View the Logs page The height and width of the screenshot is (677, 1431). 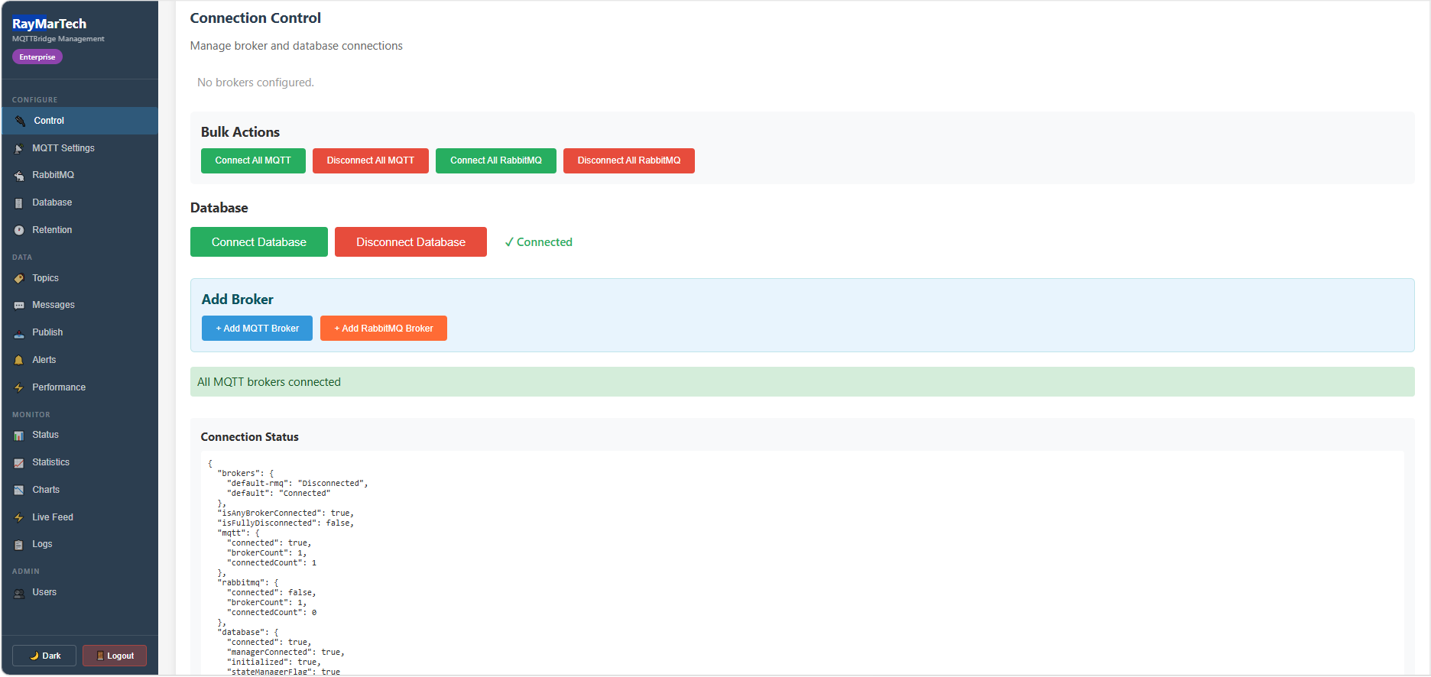click(x=79, y=544)
